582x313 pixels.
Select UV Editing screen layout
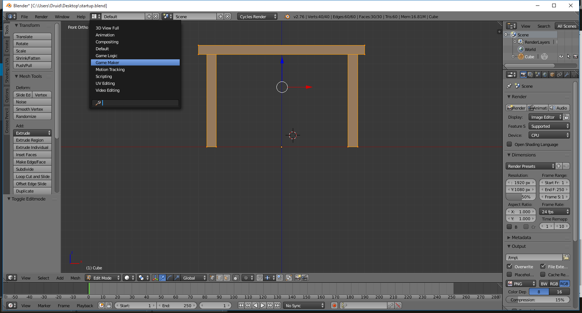pos(135,83)
